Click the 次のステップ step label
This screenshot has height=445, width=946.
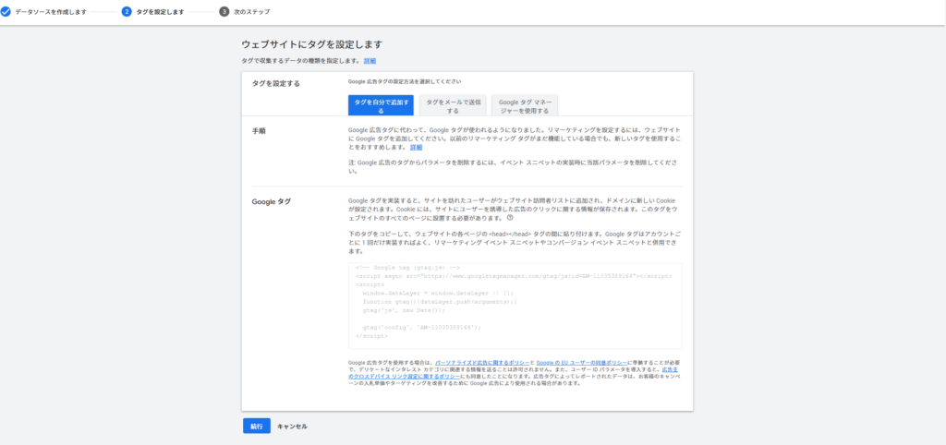click(x=251, y=11)
